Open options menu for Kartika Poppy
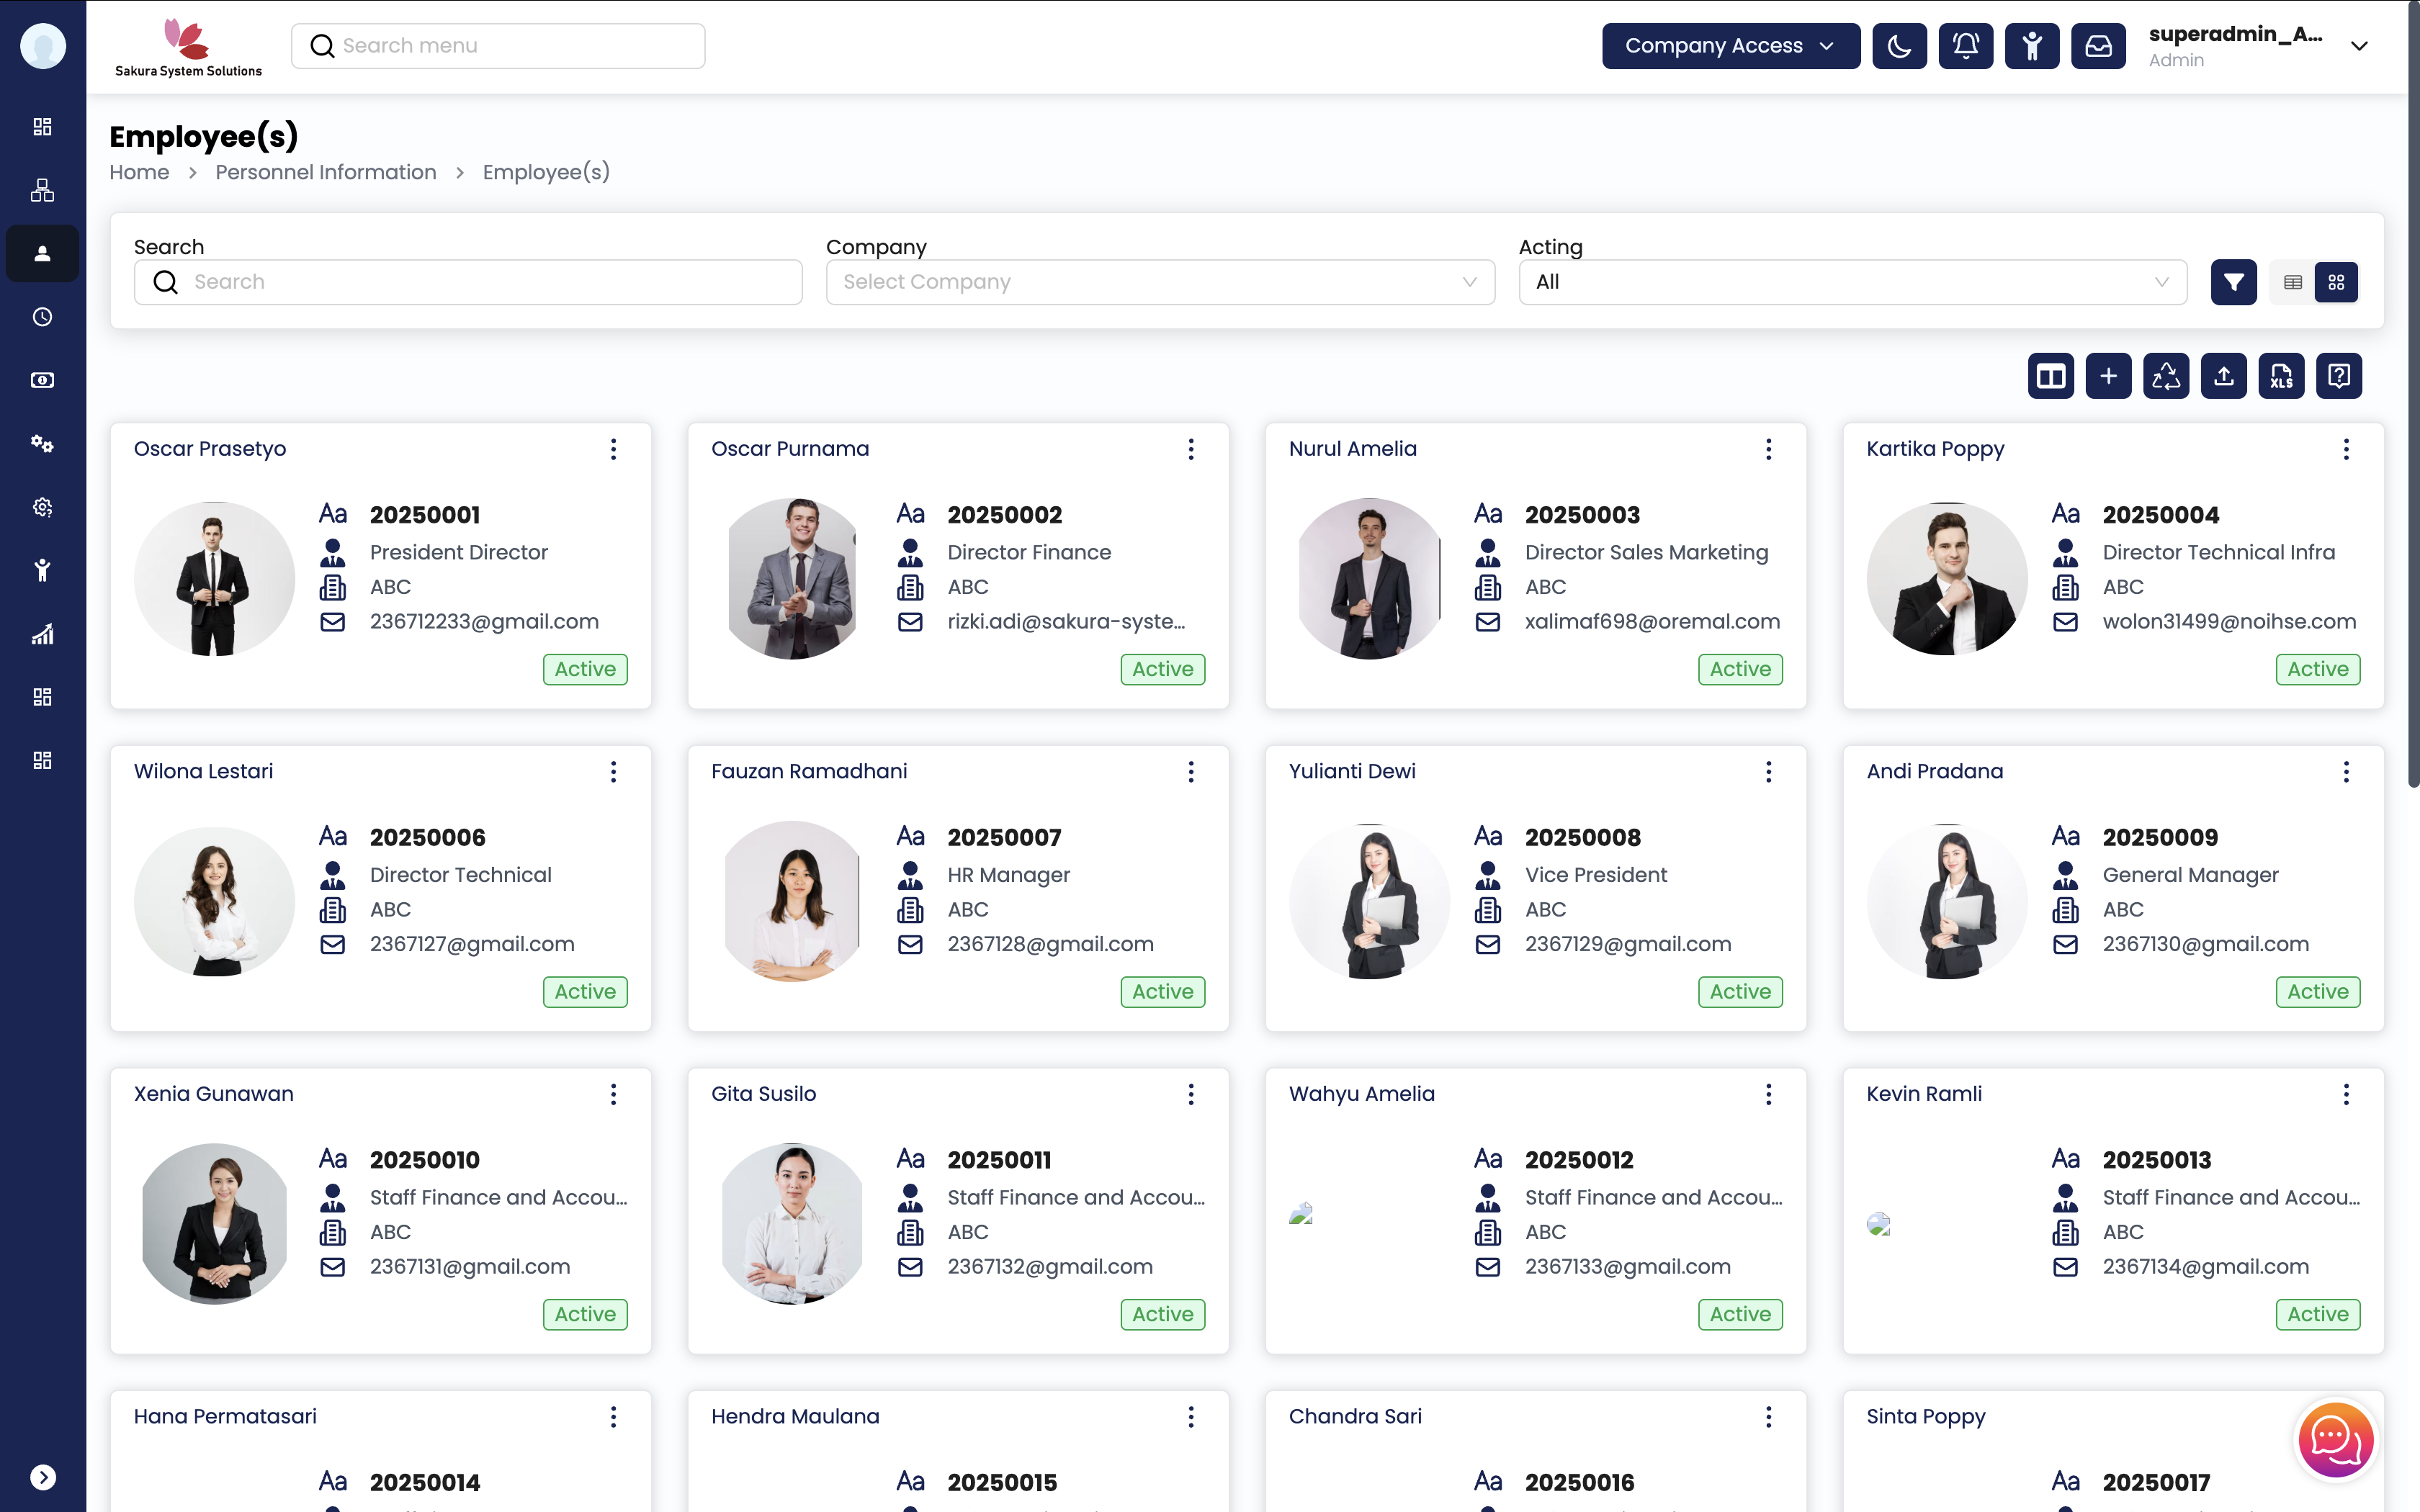 (2346, 449)
